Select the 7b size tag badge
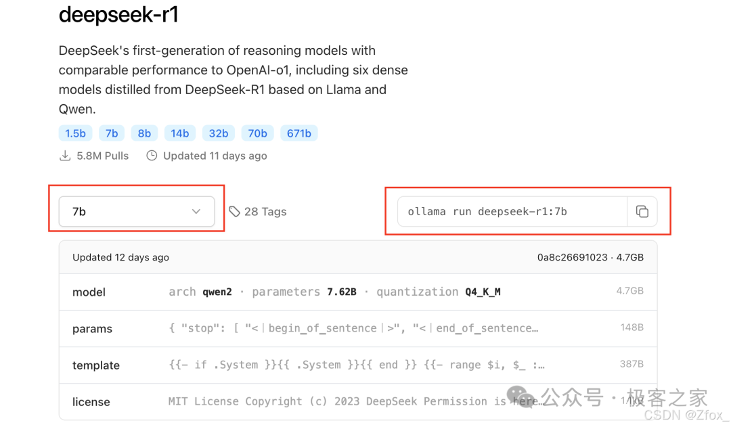The height and width of the screenshot is (427, 731). click(x=112, y=133)
